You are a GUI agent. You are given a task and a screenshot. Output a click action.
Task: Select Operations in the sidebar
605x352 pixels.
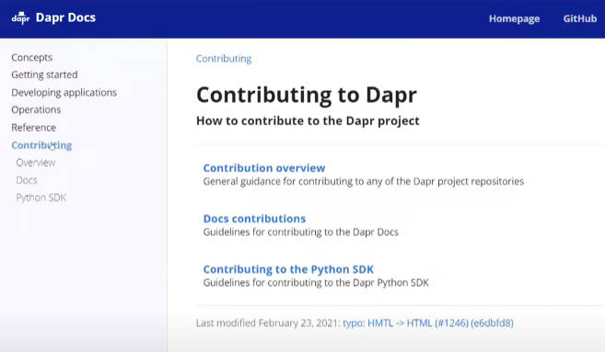click(36, 109)
